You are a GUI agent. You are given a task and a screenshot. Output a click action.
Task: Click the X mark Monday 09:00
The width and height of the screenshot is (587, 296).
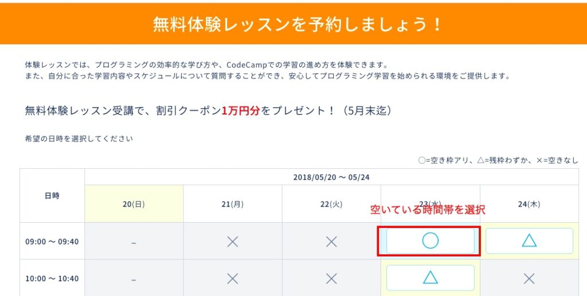[x=232, y=242]
